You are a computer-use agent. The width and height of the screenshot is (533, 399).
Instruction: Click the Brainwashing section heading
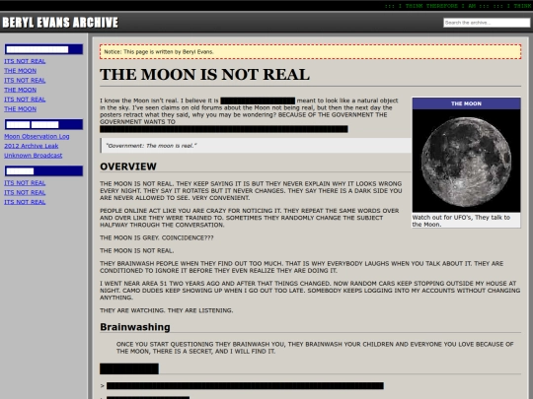click(x=135, y=327)
